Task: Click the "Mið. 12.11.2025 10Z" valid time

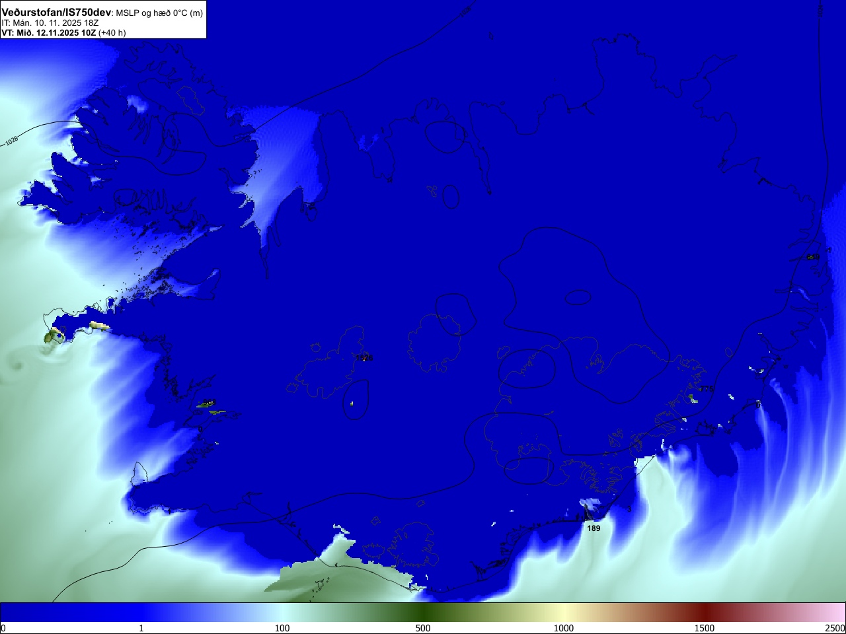Action: 56,32
